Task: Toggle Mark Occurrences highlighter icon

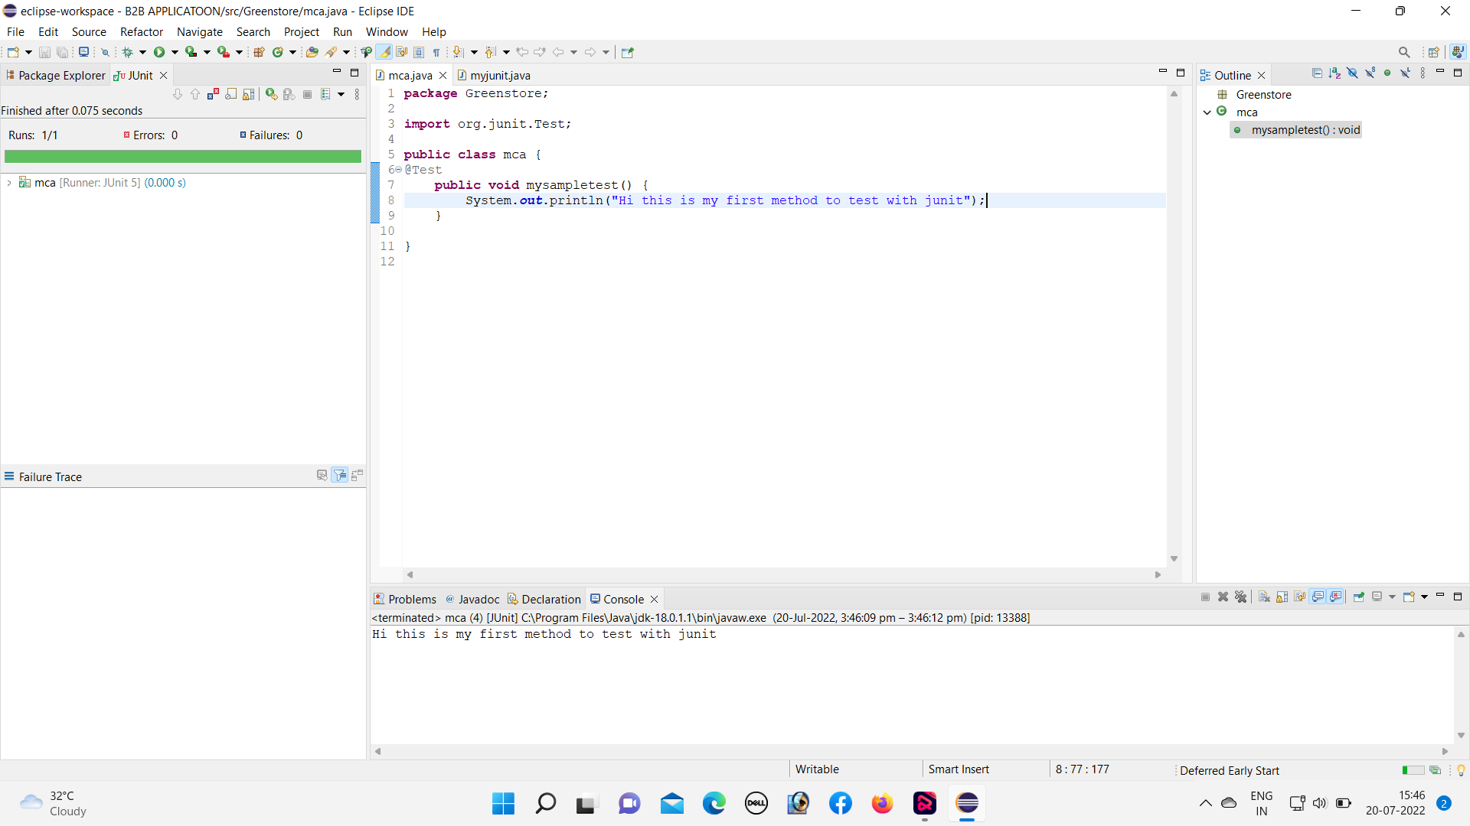Action: click(384, 52)
